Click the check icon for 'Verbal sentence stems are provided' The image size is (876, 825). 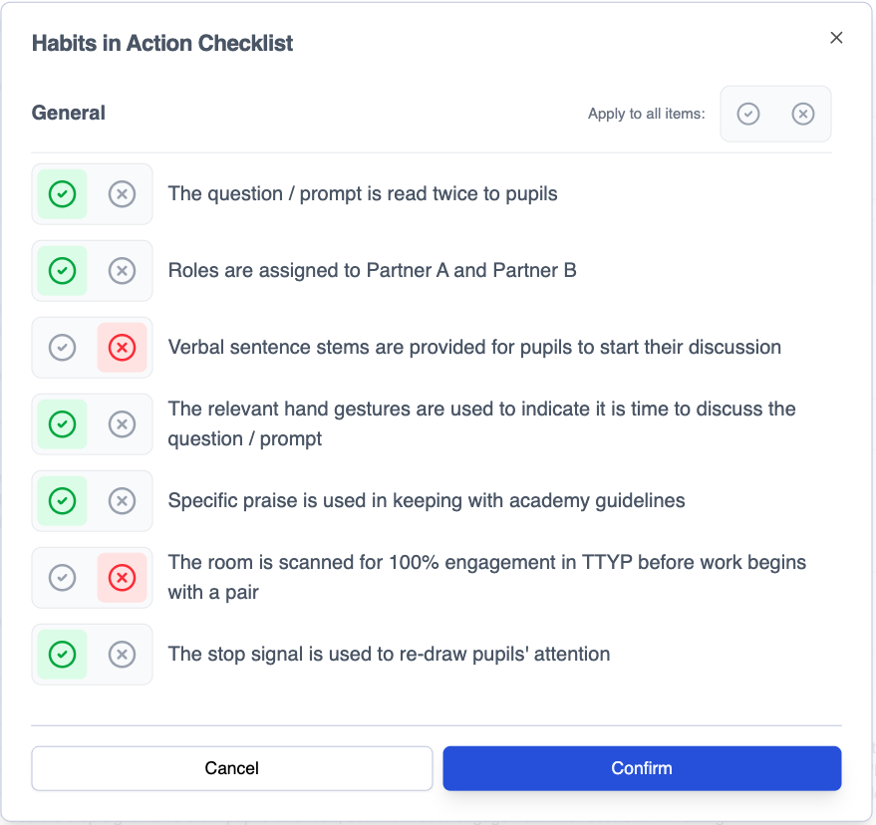63,347
